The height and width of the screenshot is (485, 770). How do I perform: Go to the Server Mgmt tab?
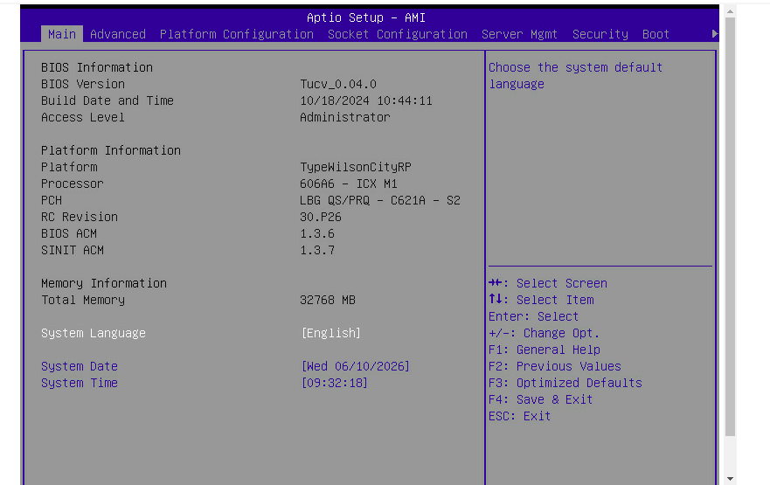[x=519, y=34]
